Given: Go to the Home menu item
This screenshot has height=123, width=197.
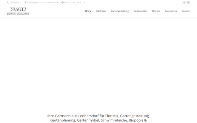Looking at the screenshot, I should point(88,11).
